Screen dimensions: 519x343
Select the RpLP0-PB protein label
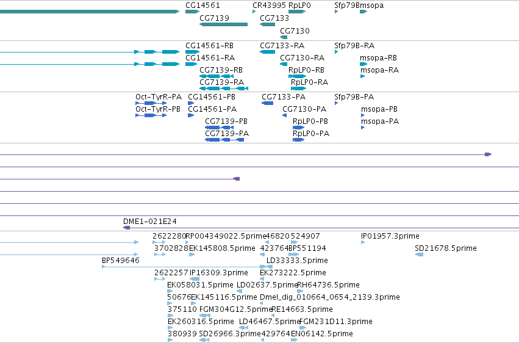[x=310, y=121]
